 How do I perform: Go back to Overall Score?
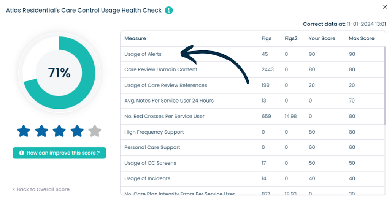pyautogui.click(x=41, y=189)
